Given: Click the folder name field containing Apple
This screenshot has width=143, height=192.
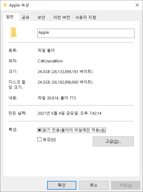Looking at the screenshot, I should [x=86, y=33].
